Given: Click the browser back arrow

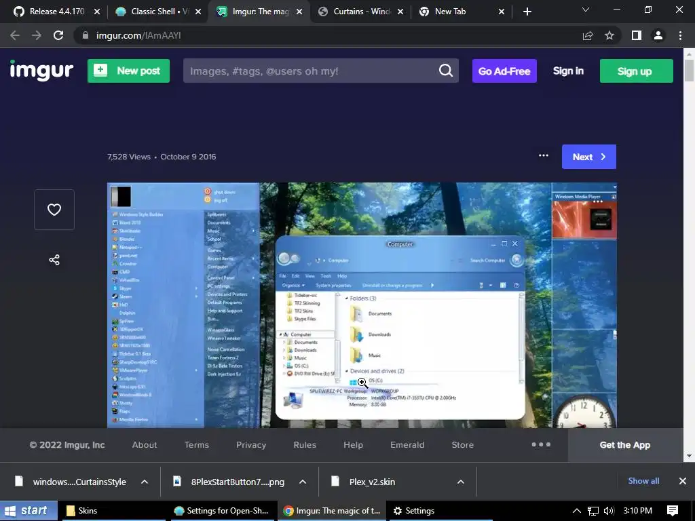Looking at the screenshot, I should (x=15, y=35).
